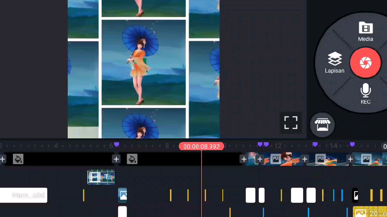Start voice recording with REC
Viewport: 387px width, 217px height.
365,94
